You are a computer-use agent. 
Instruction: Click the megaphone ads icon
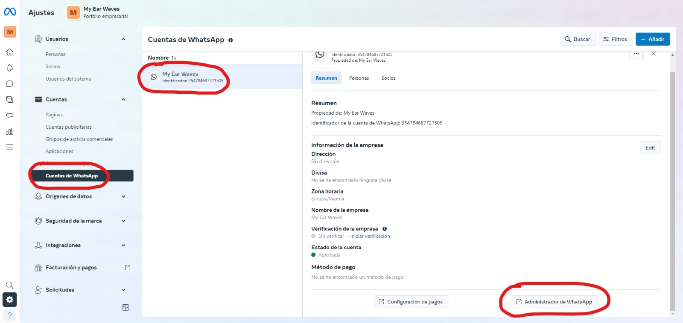(9, 115)
